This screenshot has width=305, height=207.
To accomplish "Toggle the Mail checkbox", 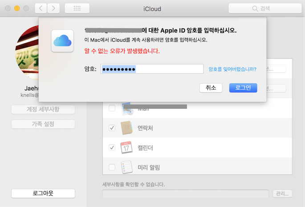I will [x=112, y=108].
